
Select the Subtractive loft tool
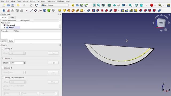point(102,10)
